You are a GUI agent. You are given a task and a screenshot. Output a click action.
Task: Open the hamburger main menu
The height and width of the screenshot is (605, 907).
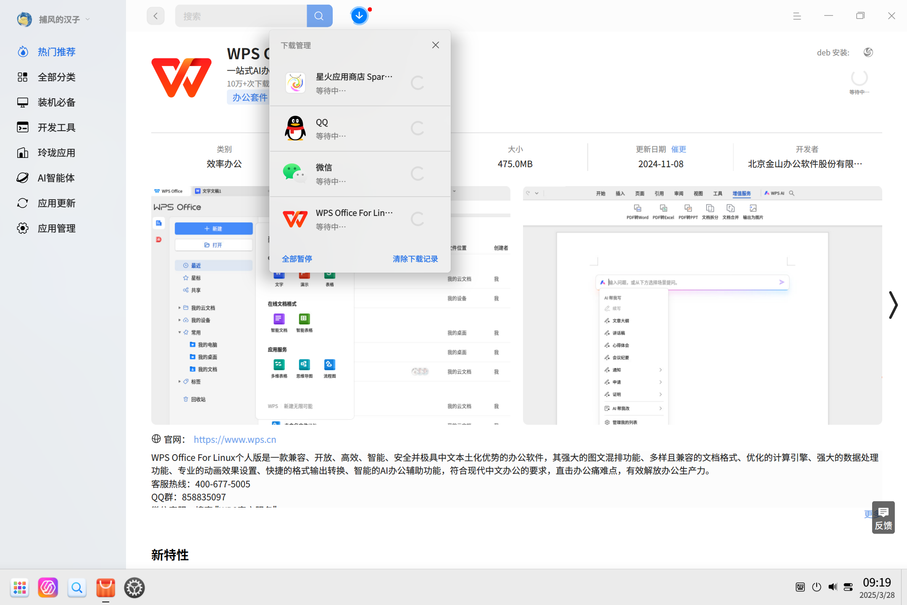797,16
